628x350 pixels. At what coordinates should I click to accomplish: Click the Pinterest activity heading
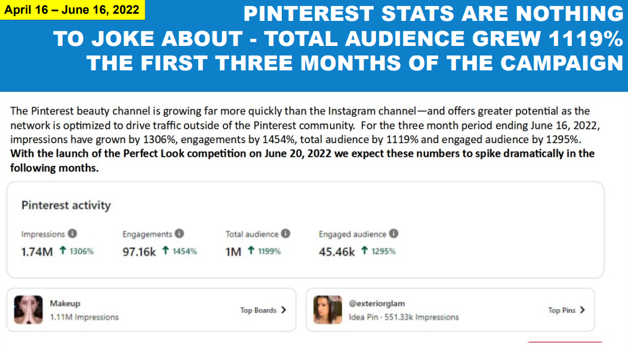tap(66, 205)
